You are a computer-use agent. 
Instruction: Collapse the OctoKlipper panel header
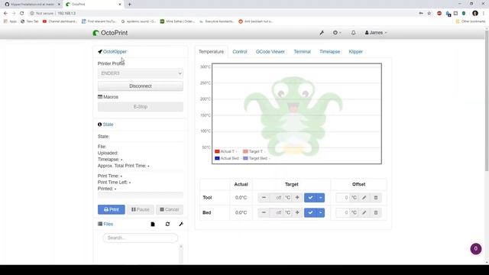[112, 52]
